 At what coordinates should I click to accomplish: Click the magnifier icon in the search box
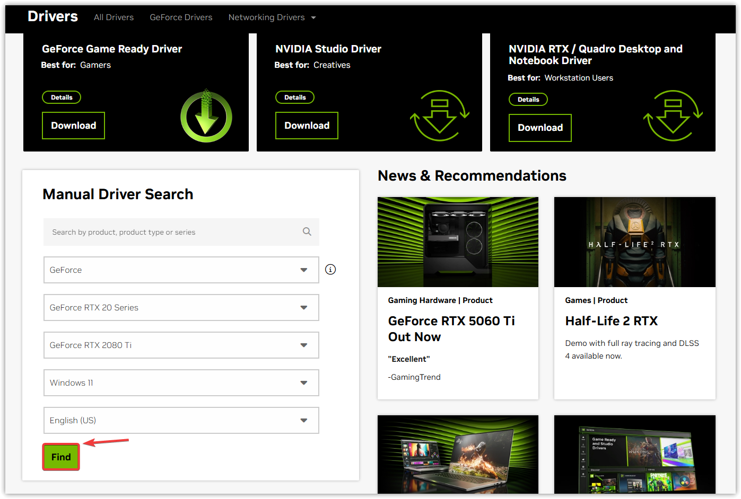coord(307,231)
